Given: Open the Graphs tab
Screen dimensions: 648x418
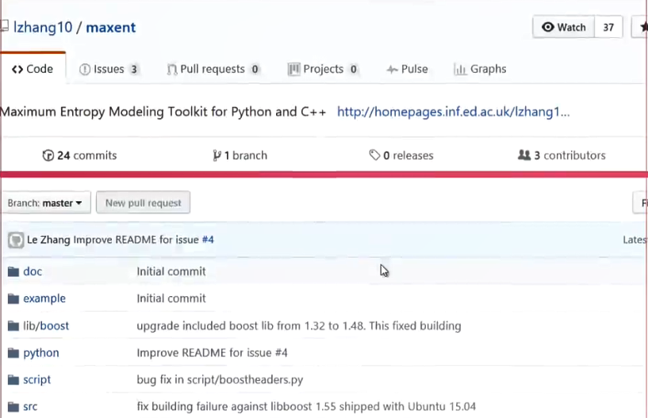Looking at the screenshot, I should coord(480,69).
